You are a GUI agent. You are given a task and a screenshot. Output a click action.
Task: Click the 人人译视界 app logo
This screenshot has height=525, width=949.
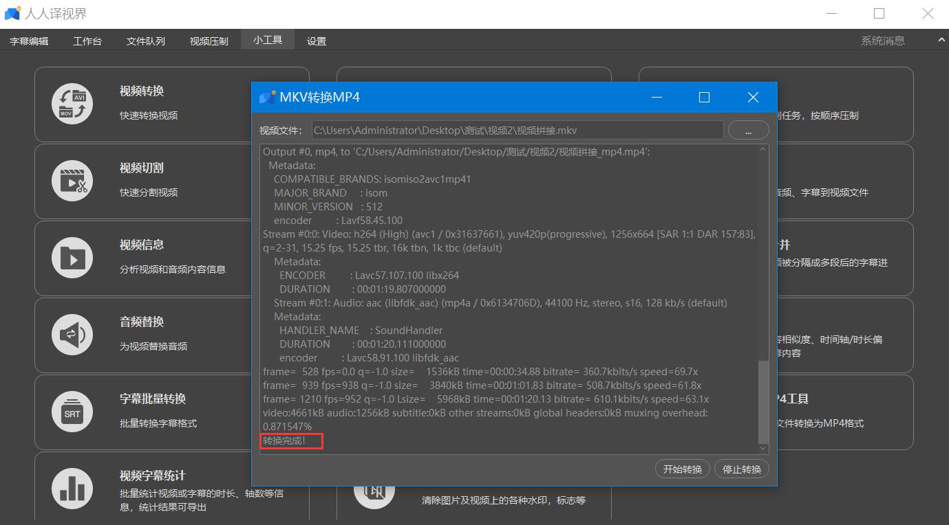(x=12, y=14)
